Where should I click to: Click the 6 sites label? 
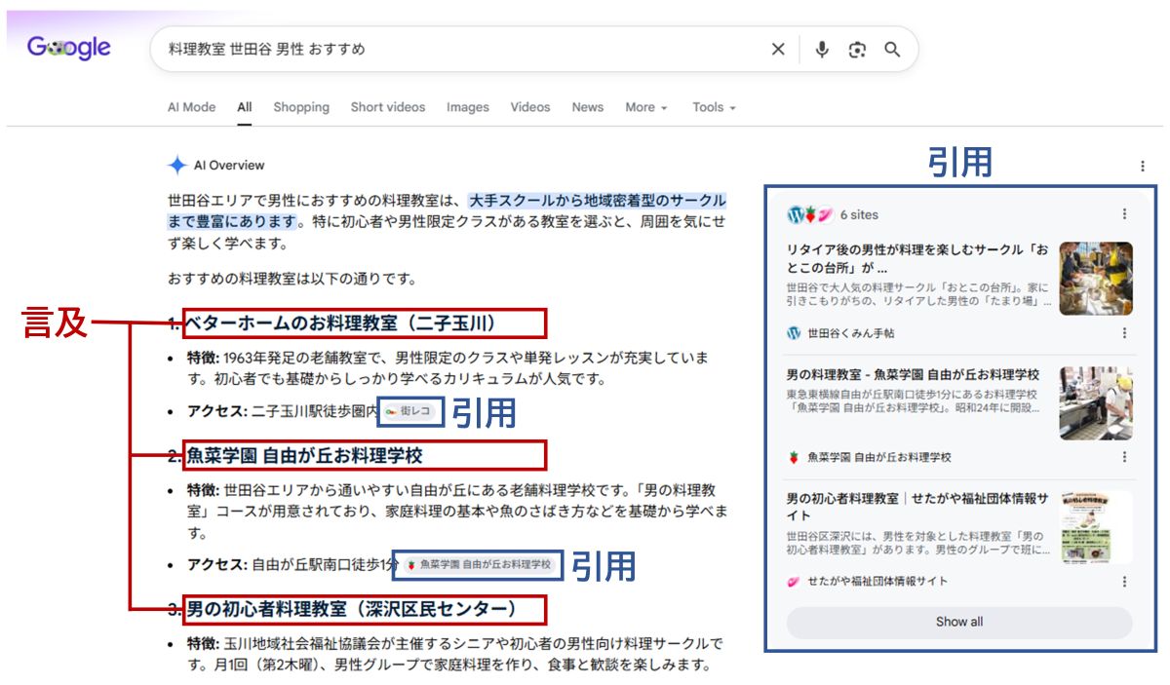(859, 214)
